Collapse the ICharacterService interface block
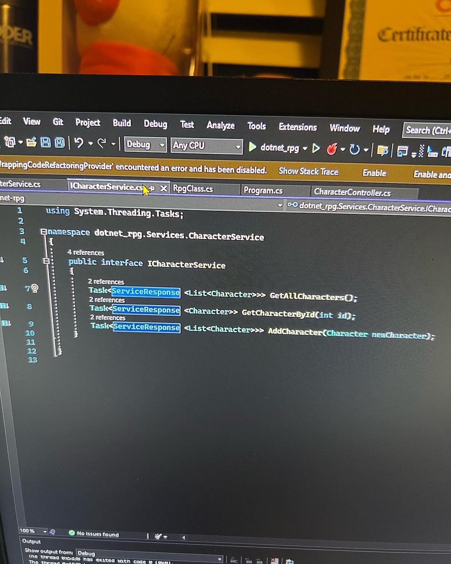The width and height of the screenshot is (451, 564). [x=46, y=260]
